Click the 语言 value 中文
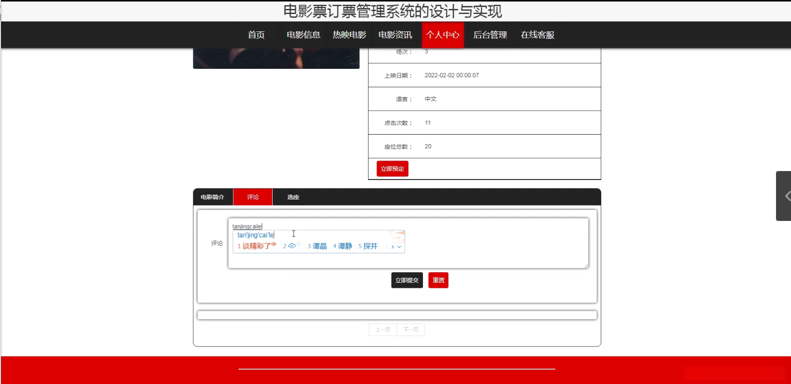 tap(430, 99)
